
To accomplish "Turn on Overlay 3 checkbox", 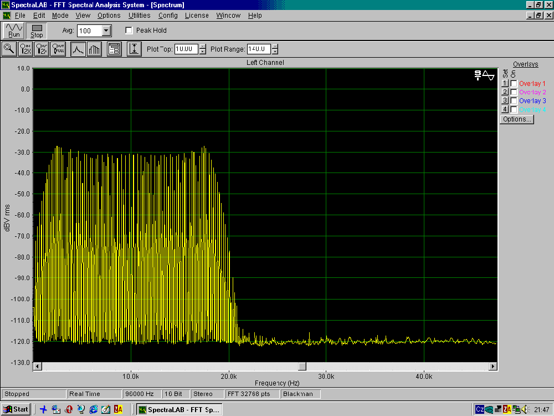I will coord(514,101).
